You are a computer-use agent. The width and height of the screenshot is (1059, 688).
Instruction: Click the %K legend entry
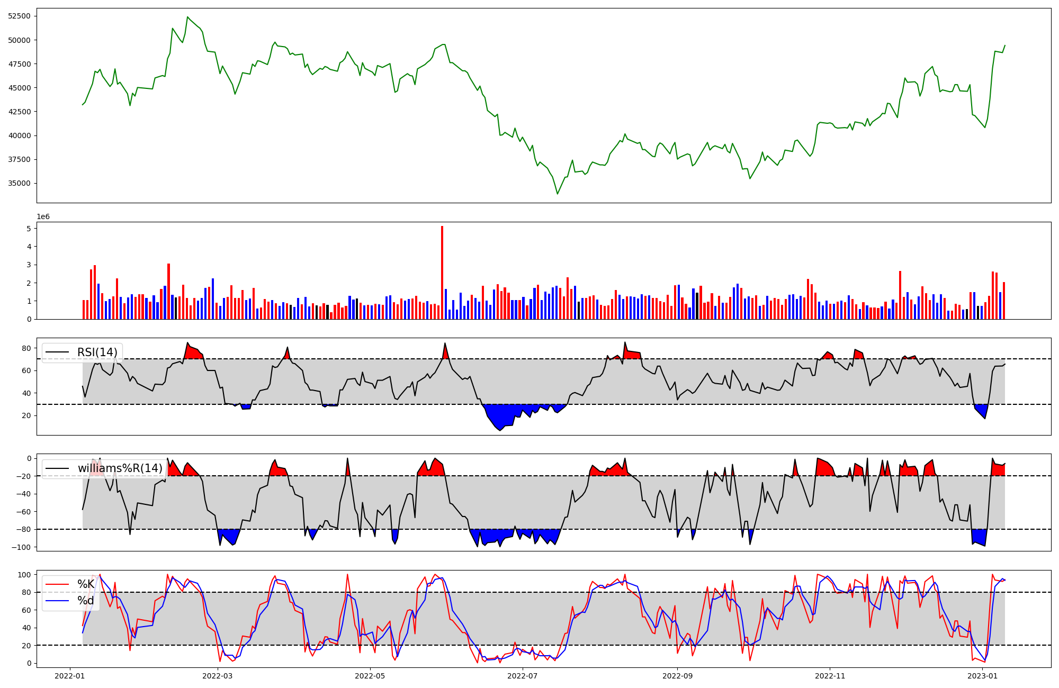coord(86,584)
